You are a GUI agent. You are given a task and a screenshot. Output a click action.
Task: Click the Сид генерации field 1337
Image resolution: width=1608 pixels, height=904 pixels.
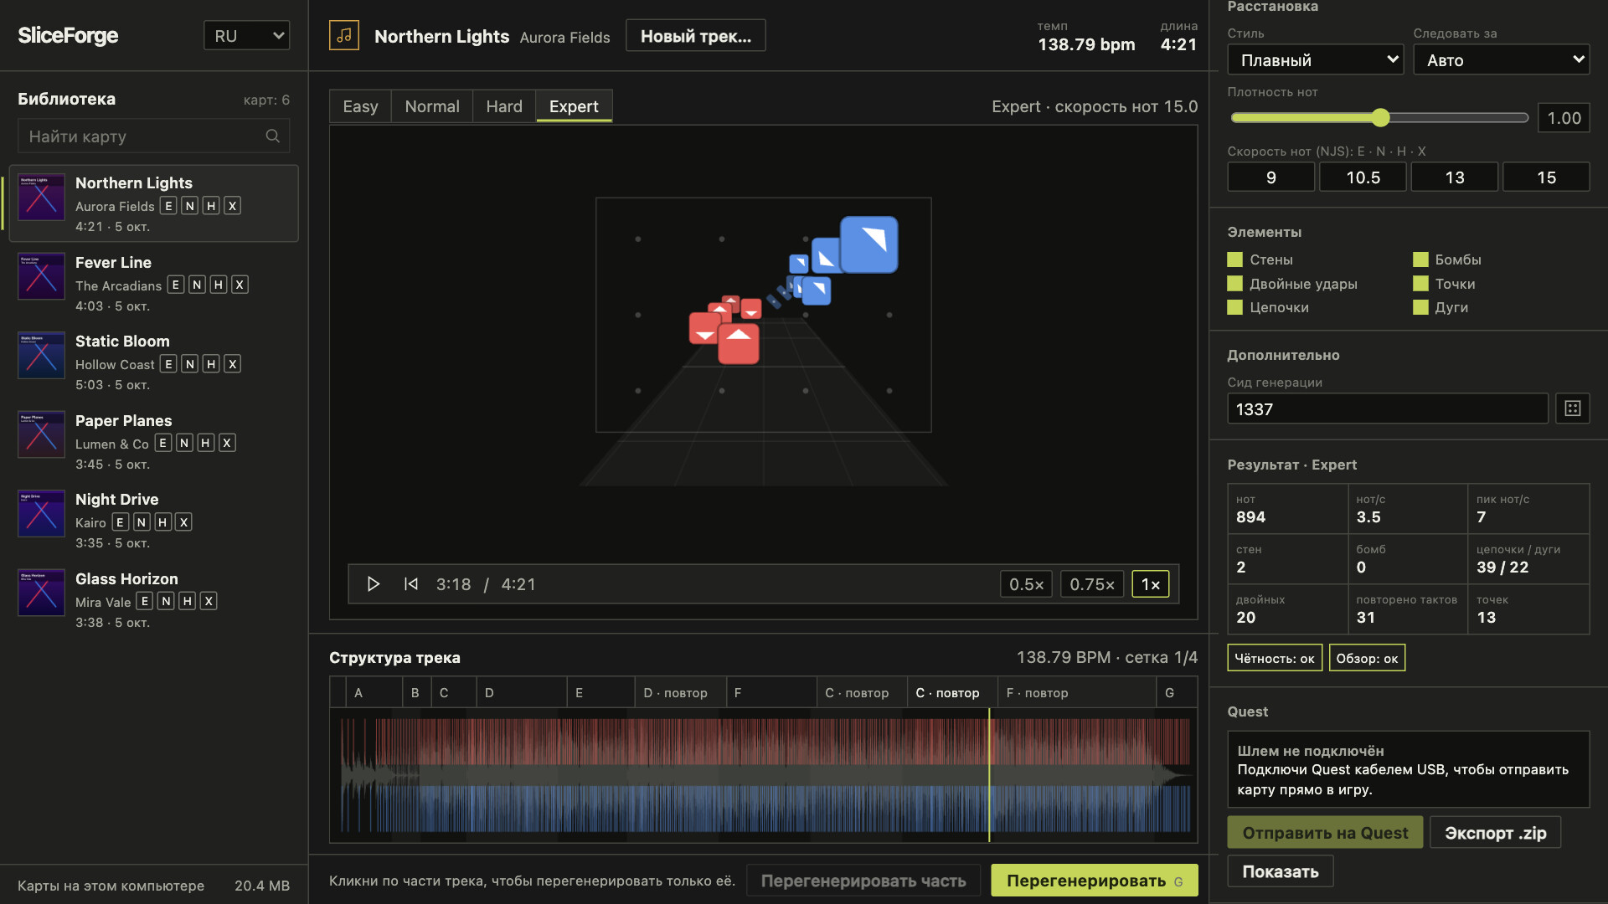[1388, 408]
